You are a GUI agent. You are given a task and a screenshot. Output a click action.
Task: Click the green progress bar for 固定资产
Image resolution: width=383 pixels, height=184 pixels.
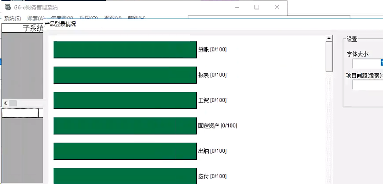pyautogui.click(x=125, y=126)
